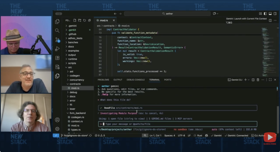Screen dimensions: 280x152
Task: Refresh the file explorer
Action: [x=85, y=20]
